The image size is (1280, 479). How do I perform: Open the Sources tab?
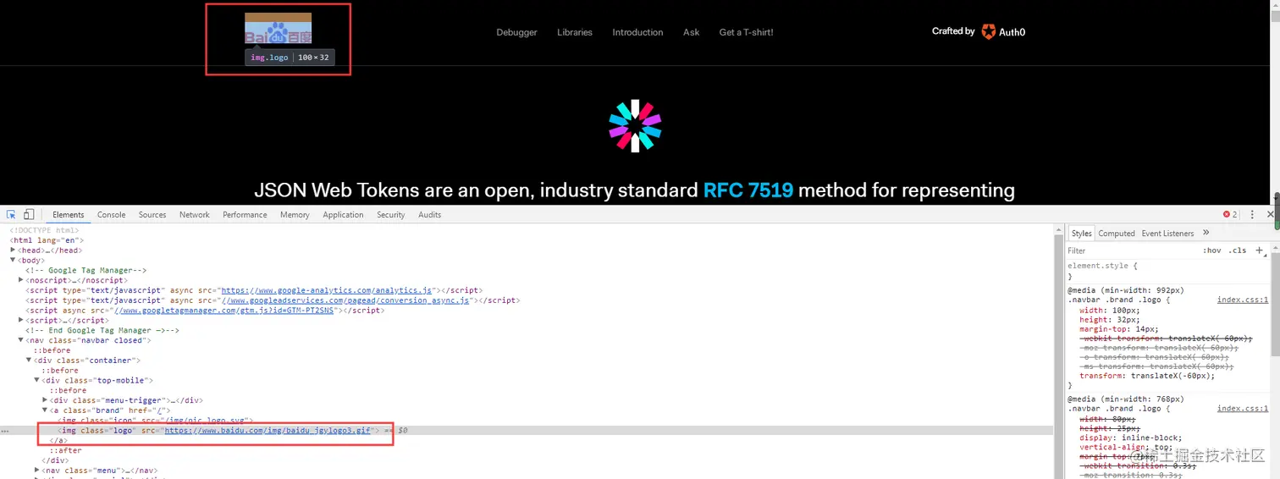click(152, 215)
